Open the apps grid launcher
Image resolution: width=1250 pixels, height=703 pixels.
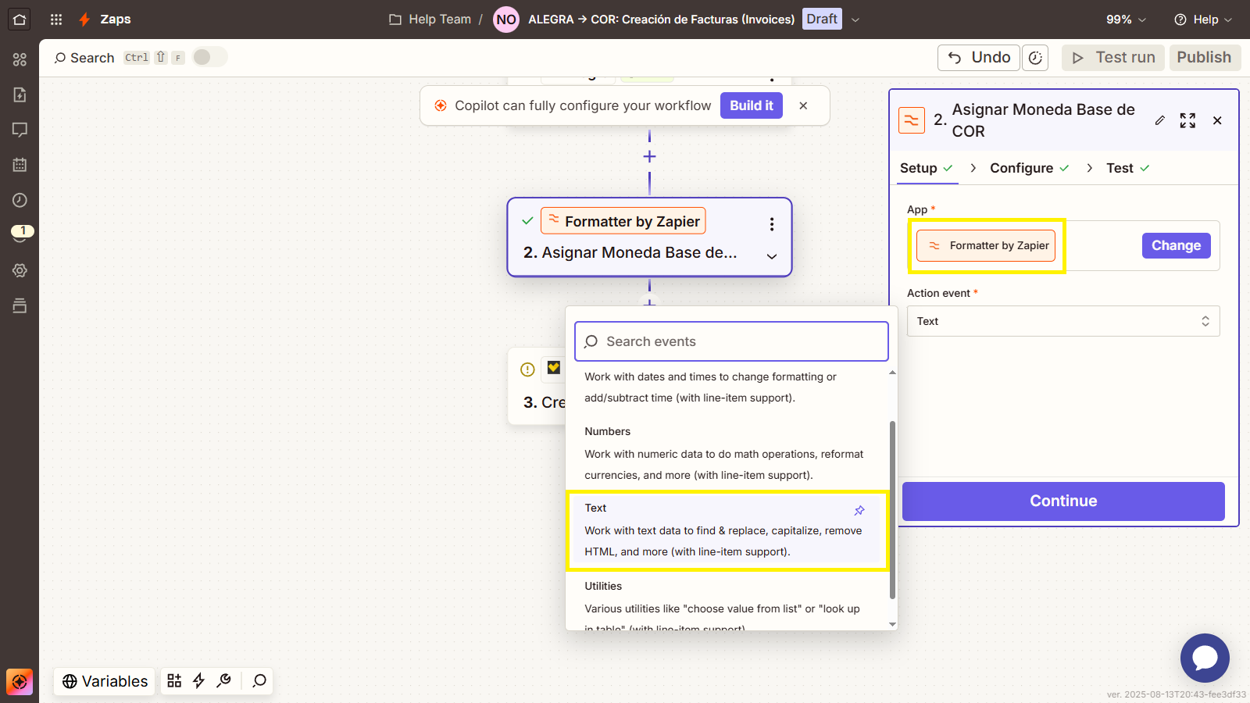pos(56,20)
